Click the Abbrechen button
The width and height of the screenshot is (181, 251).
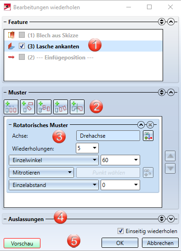pyautogui.click(x=160, y=243)
